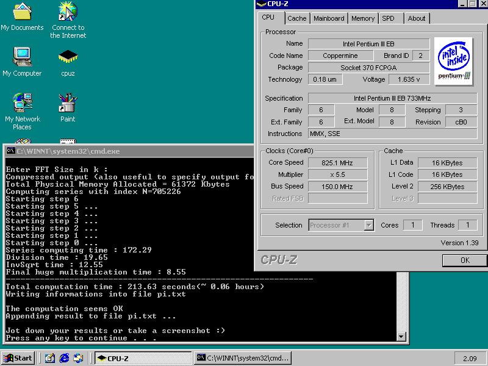The image size is (488, 366).
Task: Click the taskbar clock showing 2.09
Action: pos(470,359)
